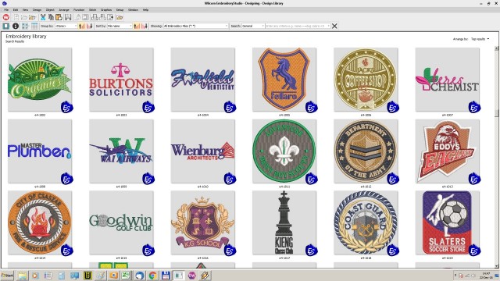Click the library vertical scrollbar thumb
Screen dimensions: 500x281
(497, 113)
